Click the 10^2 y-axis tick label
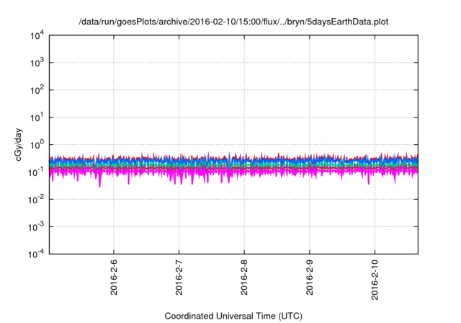The width and height of the screenshot is (461, 323). [x=37, y=90]
